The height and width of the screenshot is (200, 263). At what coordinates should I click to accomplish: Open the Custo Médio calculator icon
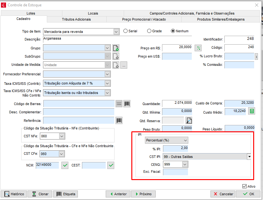252,111
